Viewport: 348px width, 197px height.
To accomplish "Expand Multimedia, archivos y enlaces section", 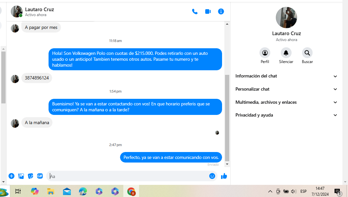I will click(x=286, y=102).
